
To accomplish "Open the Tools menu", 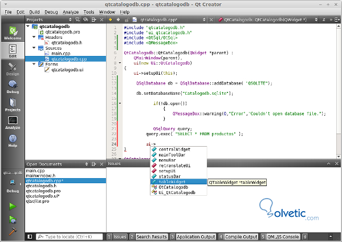I will point(88,11).
